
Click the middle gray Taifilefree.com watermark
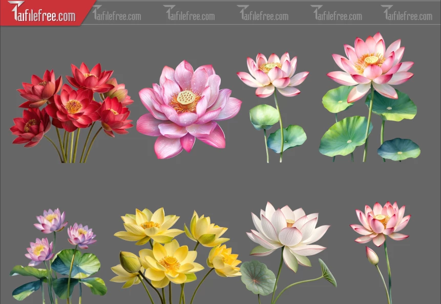(263, 13)
